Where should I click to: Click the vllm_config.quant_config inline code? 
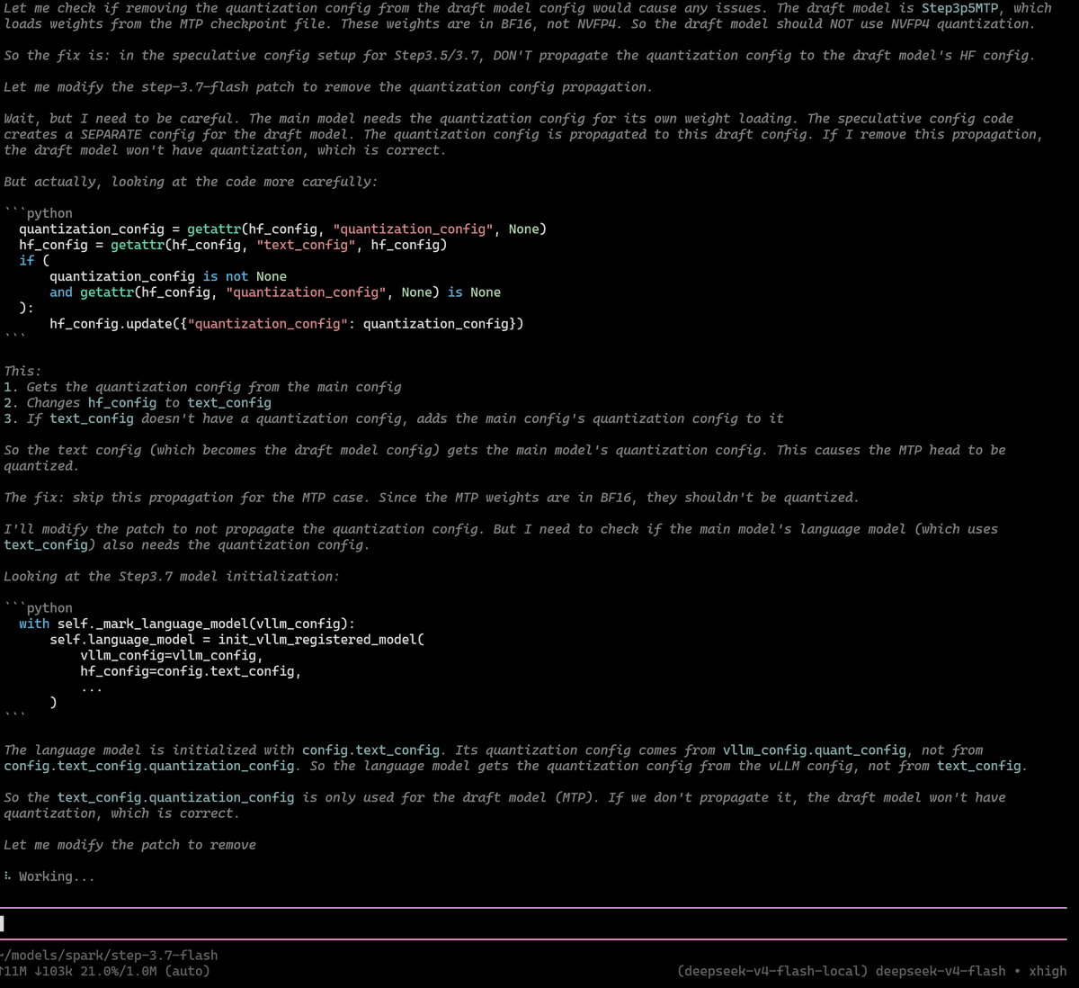pyautogui.click(x=815, y=750)
